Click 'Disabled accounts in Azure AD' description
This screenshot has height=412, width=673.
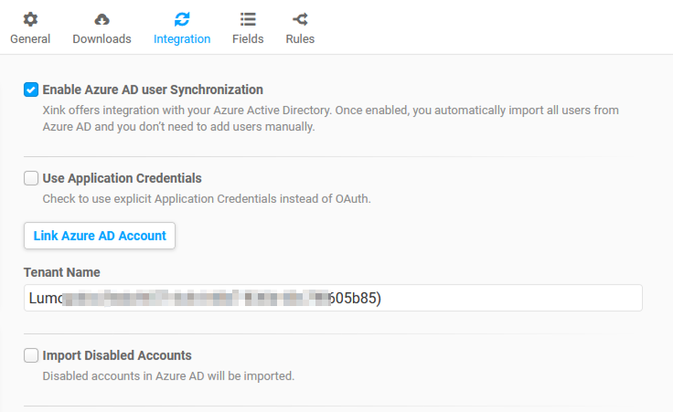click(168, 376)
